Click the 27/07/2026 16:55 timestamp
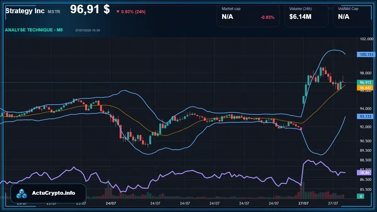Image resolution: width=377 pixels, height=212 pixels. click(x=88, y=30)
